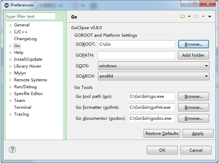This screenshot has height=163, width=219.
Task: Open the forward history dropdown arrow
Action: click(x=203, y=16)
